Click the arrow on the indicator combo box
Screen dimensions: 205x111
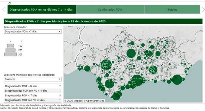59,32
